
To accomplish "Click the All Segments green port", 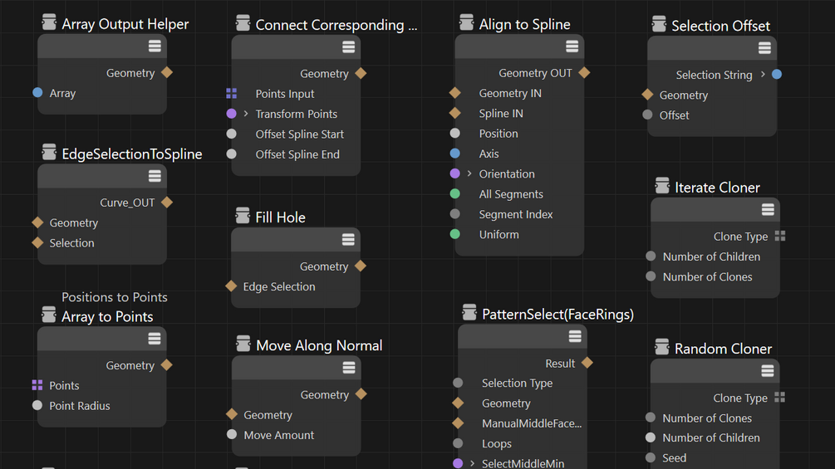I will click(454, 194).
